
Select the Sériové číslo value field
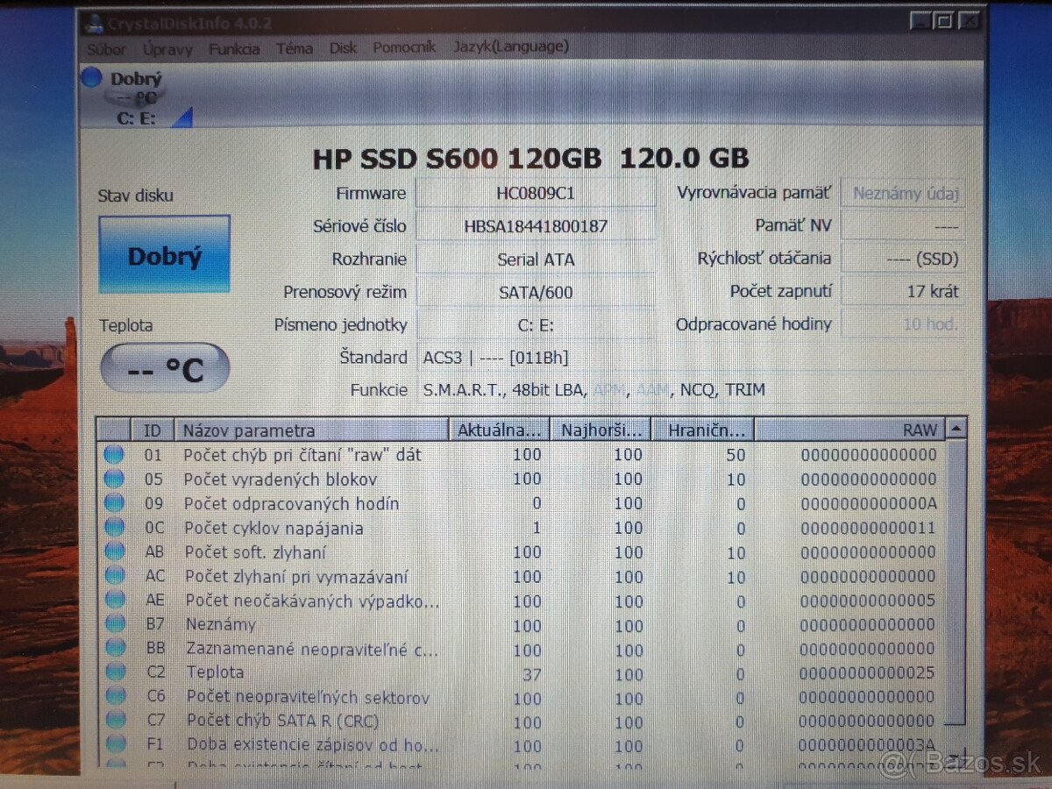535,226
